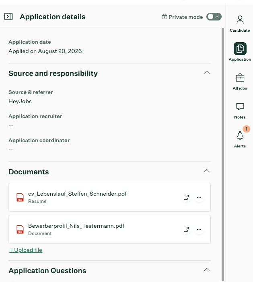Open the Notes sidebar tab
The height and width of the screenshot is (282, 253).
click(x=240, y=111)
